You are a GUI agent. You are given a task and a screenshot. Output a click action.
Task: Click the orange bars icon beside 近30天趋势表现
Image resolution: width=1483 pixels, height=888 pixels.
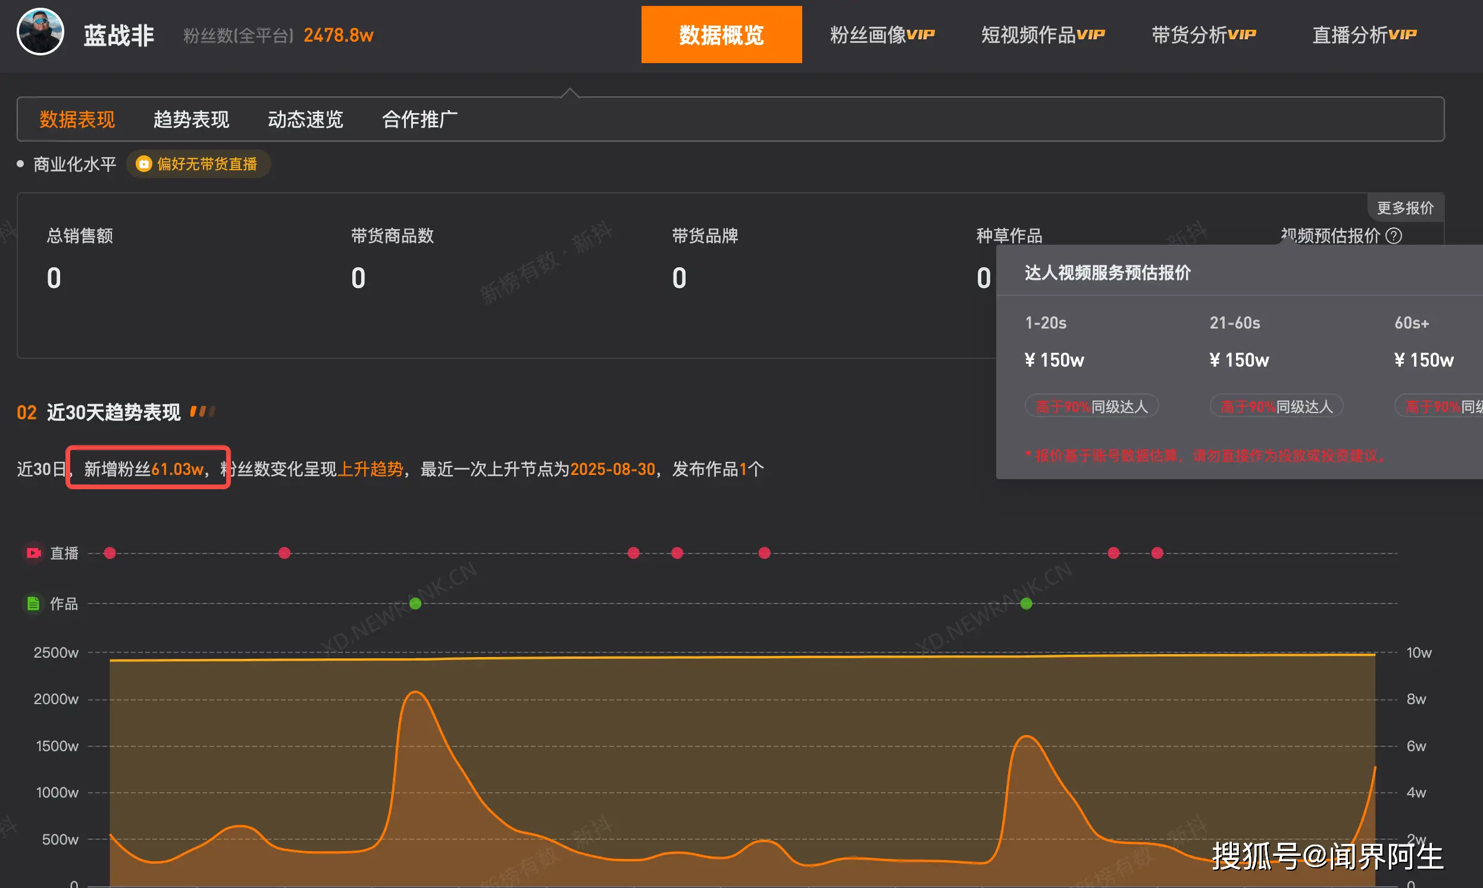(x=202, y=411)
